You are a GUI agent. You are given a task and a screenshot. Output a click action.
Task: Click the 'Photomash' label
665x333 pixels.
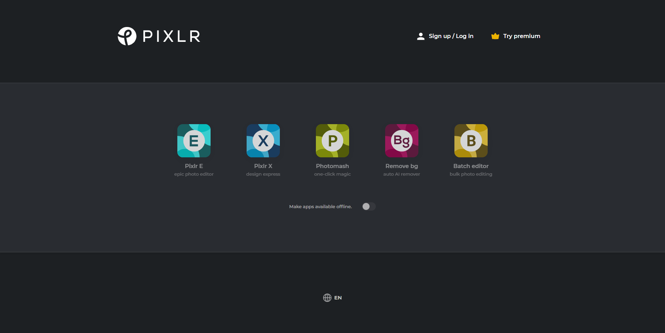coord(332,166)
